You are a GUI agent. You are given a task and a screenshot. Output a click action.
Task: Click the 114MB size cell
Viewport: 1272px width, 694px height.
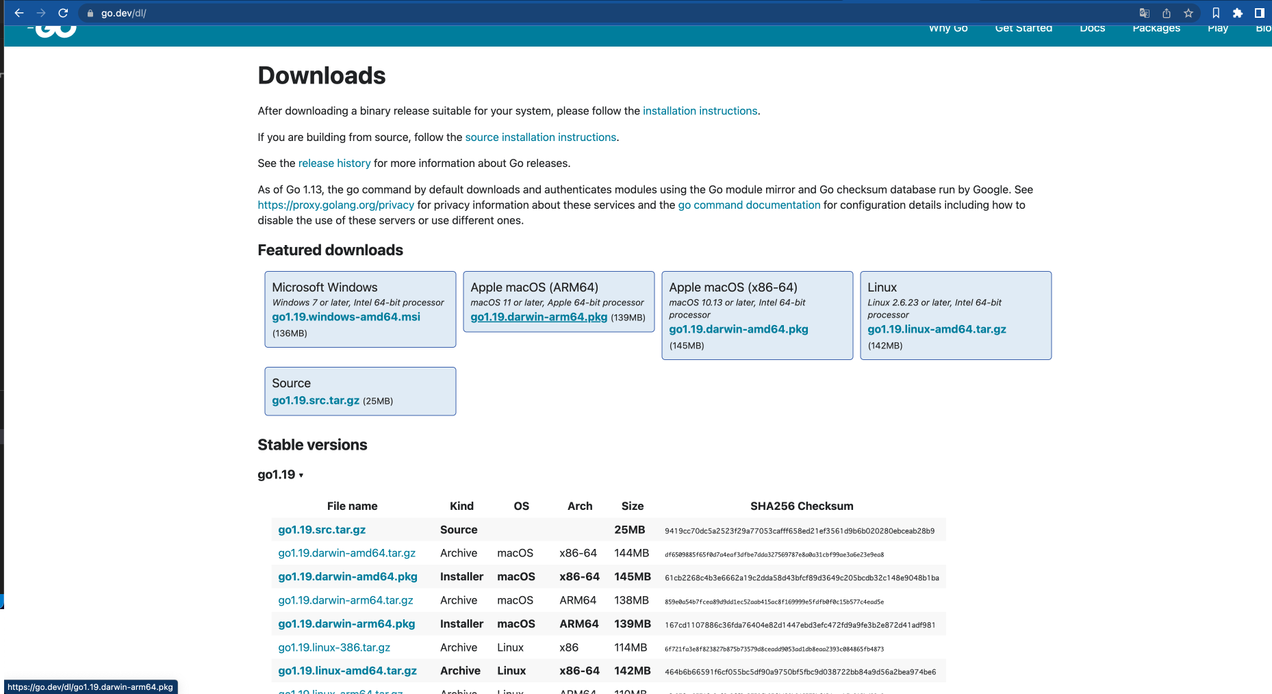631,647
